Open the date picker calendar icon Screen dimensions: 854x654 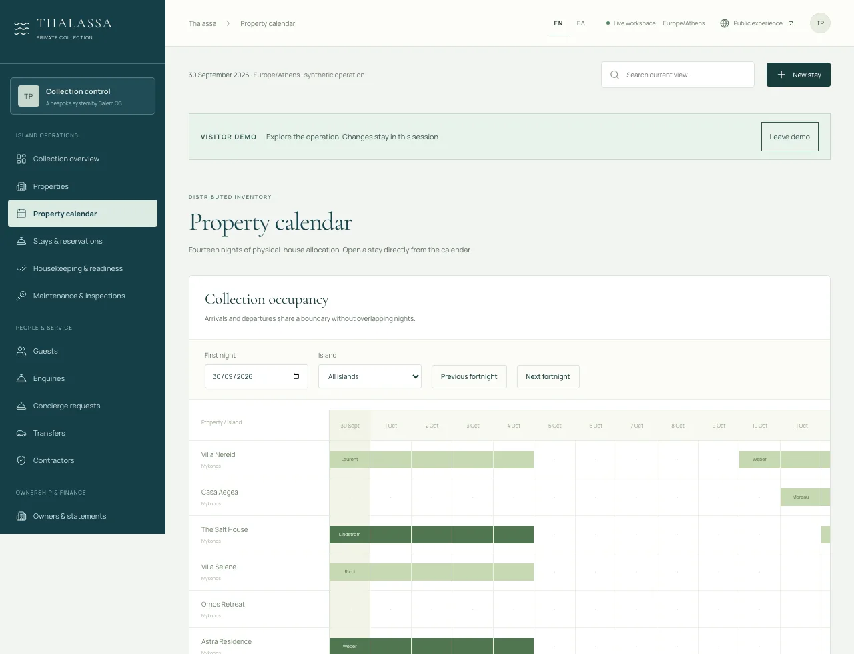point(296,376)
